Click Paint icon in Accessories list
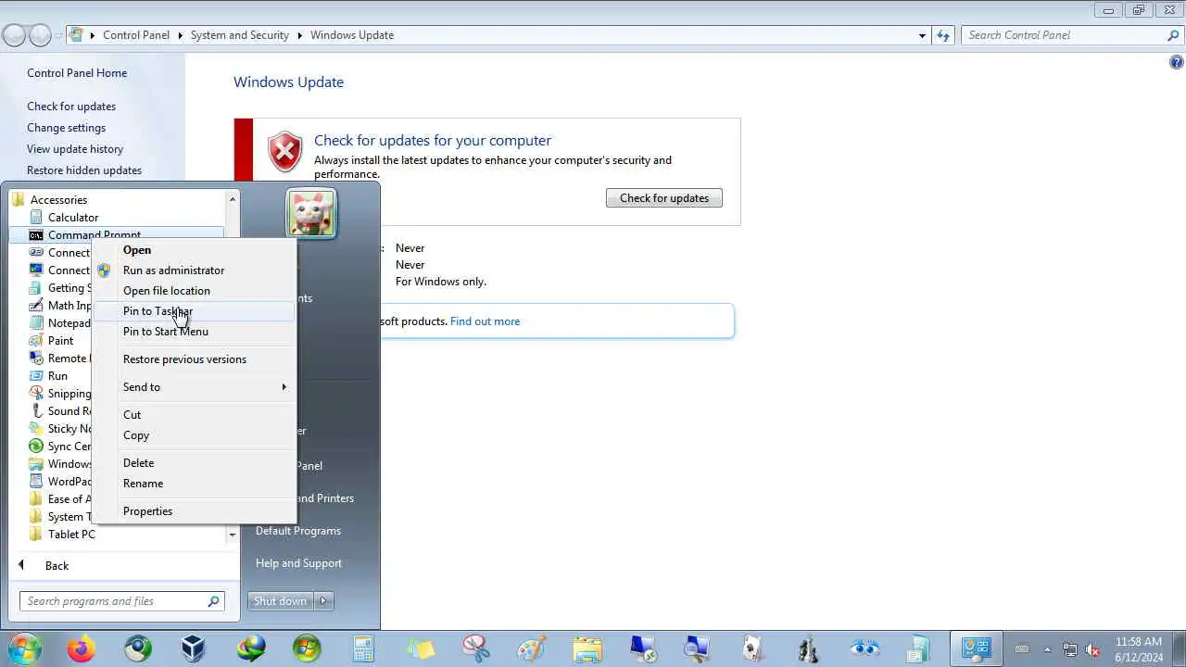Viewport: 1186px width, 667px height. (x=36, y=340)
